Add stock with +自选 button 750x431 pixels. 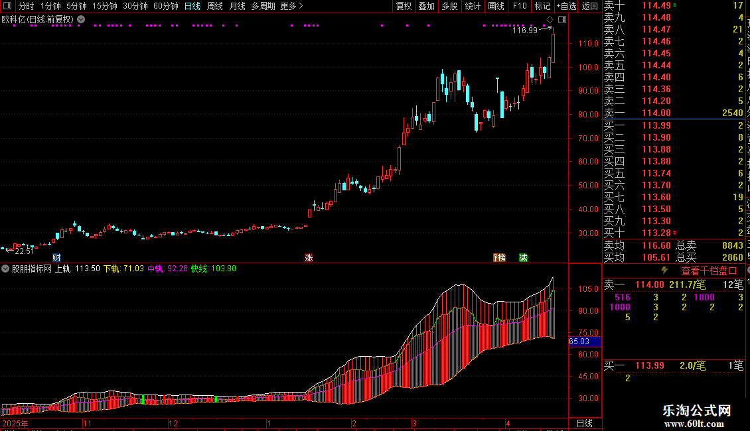point(566,6)
